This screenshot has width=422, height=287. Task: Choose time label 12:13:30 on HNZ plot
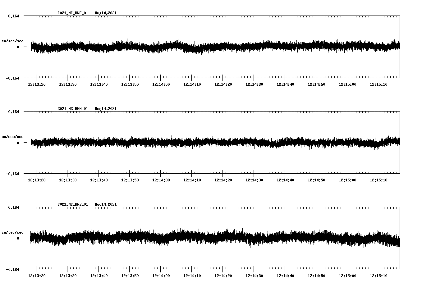coord(68,276)
